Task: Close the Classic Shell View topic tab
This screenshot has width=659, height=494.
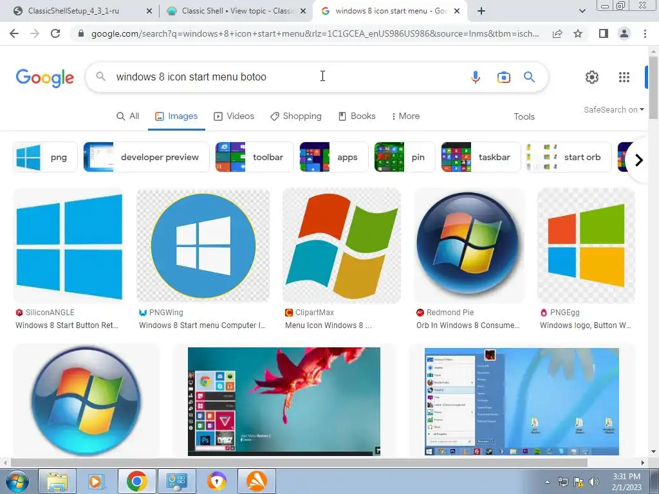Action: tap(302, 11)
